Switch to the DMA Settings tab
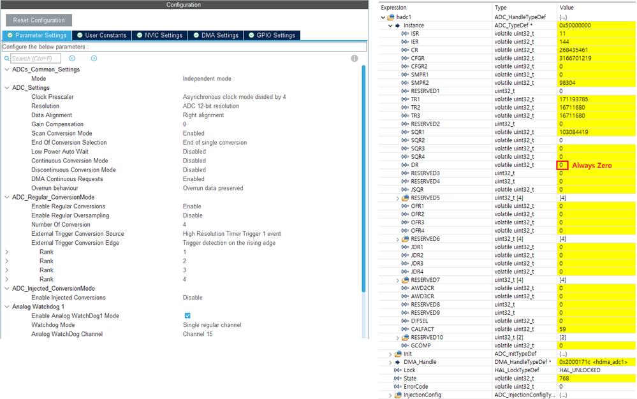 216,35
